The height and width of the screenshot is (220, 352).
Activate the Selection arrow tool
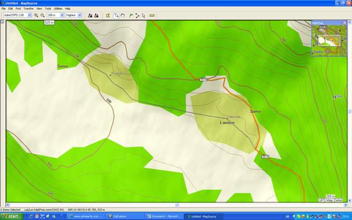(116, 15)
